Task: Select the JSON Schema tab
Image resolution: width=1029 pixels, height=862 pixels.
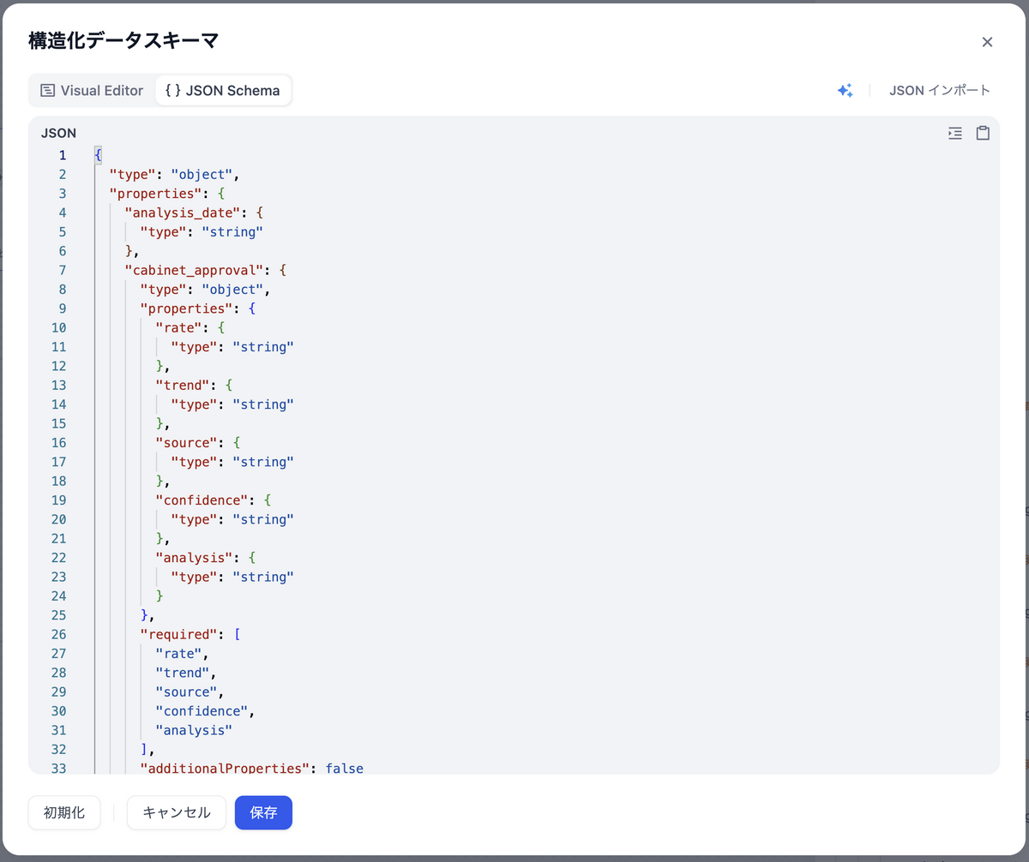Action: click(224, 90)
